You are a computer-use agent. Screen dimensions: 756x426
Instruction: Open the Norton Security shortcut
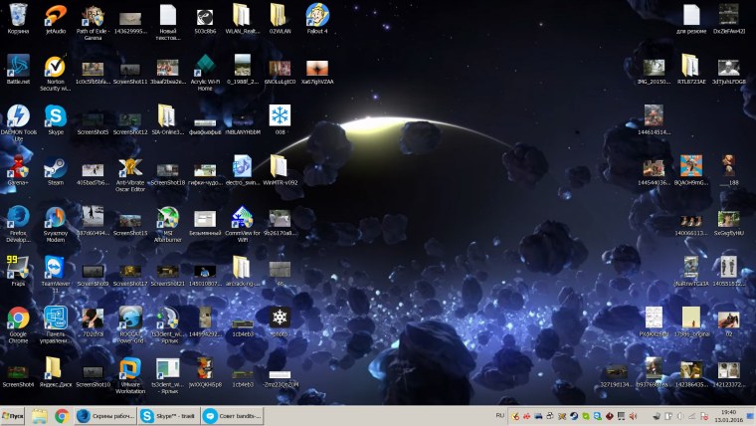tap(56, 73)
